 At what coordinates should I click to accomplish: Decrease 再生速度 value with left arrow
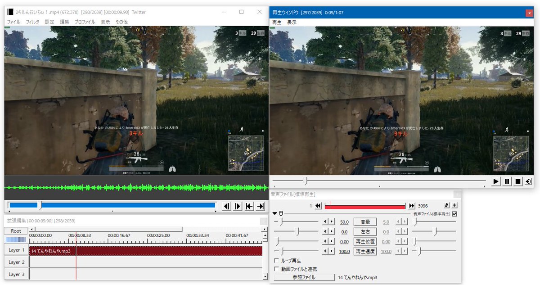click(x=325, y=252)
